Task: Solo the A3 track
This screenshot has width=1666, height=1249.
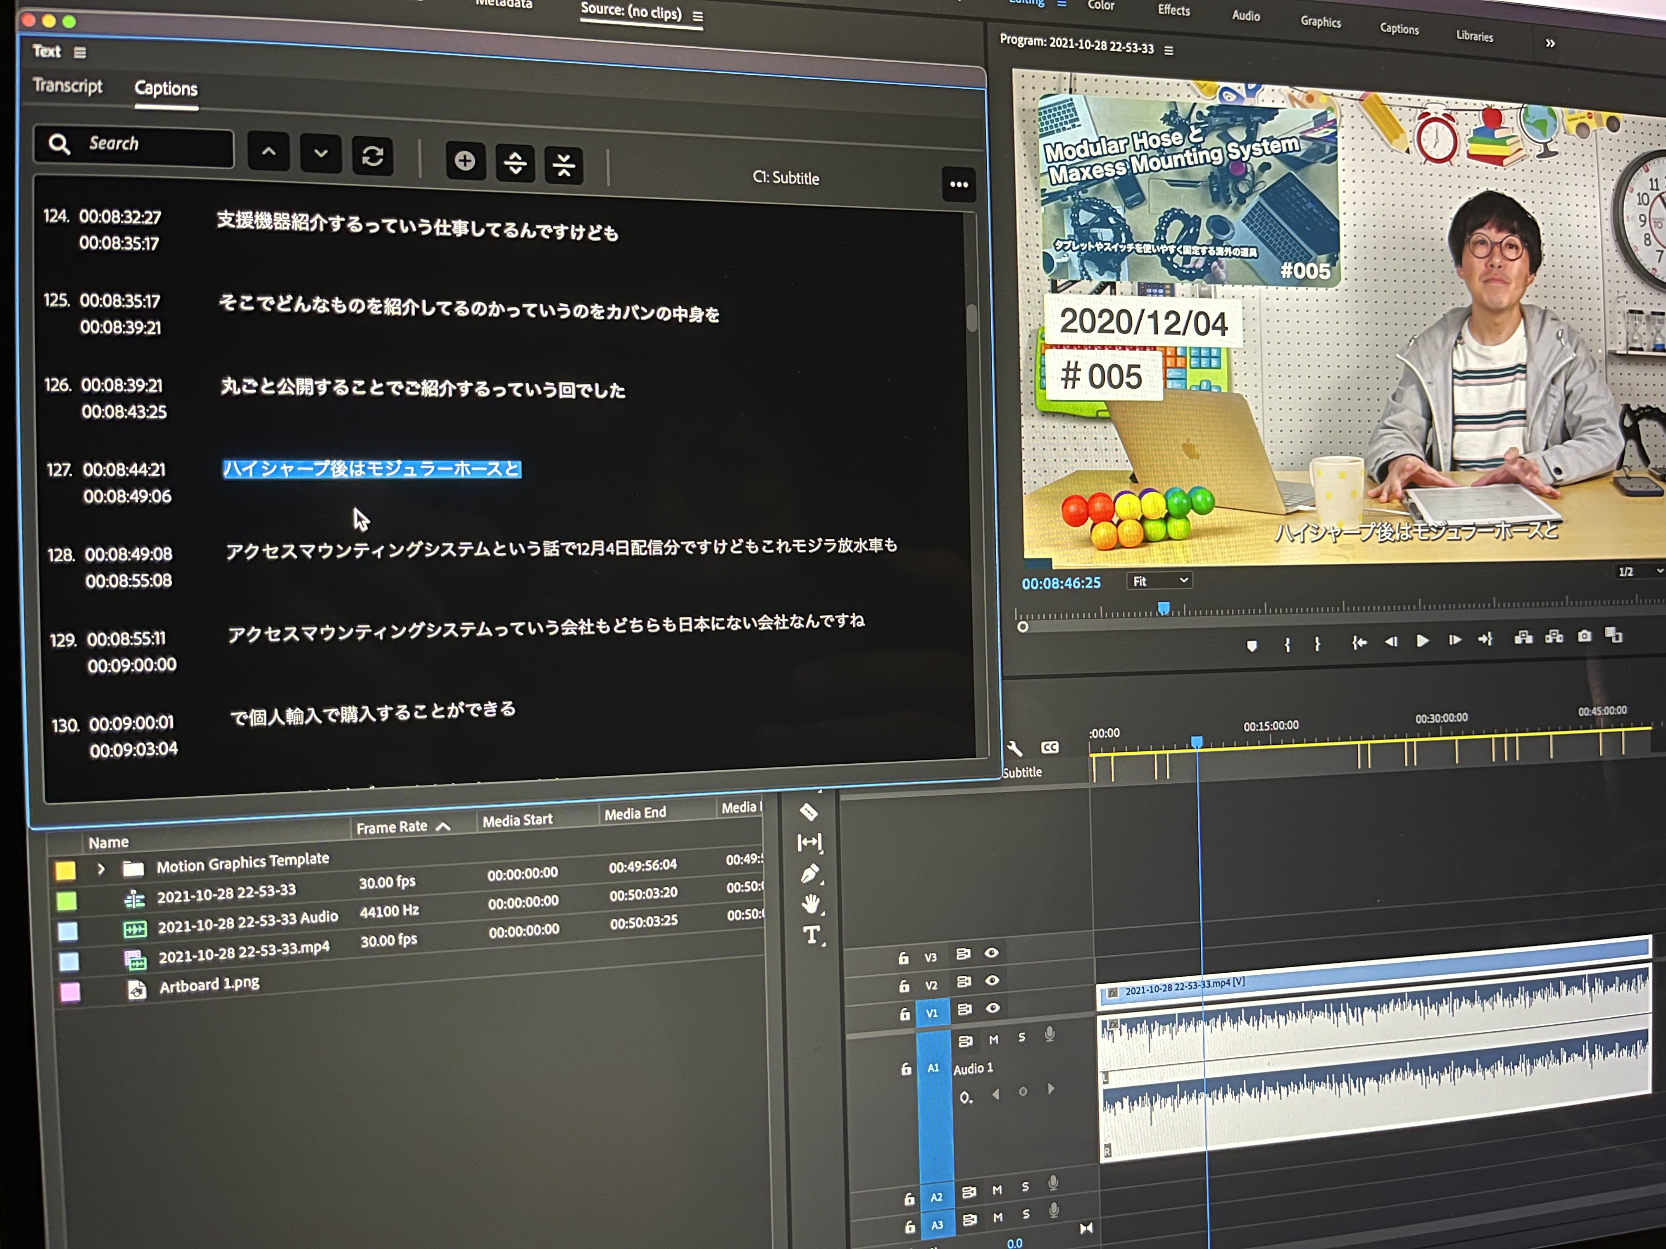Action: tap(1026, 1214)
